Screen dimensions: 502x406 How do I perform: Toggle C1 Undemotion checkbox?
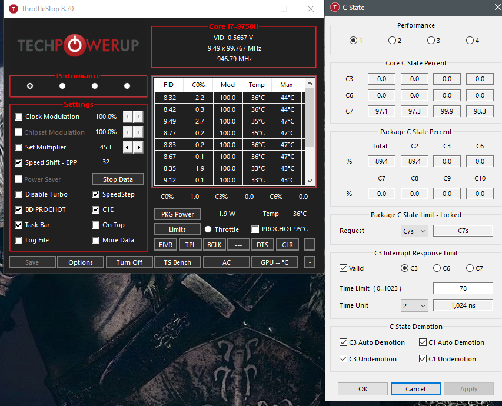pos(423,358)
